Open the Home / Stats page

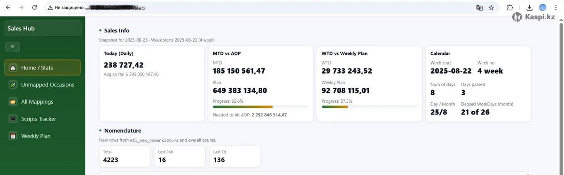click(x=42, y=68)
